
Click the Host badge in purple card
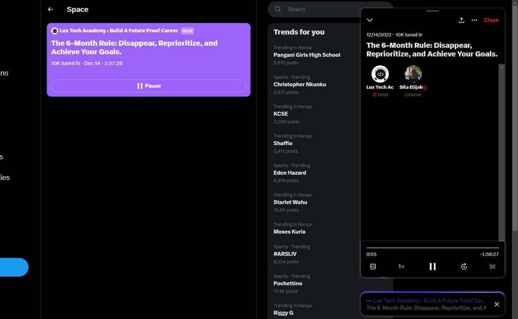(187, 31)
